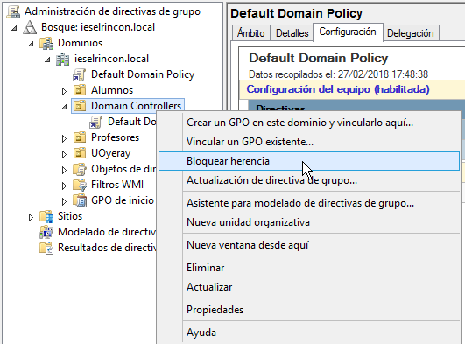The image size is (465, 344).
Task: Click the Resultados de directivas icon
Action: click(46, 248)
